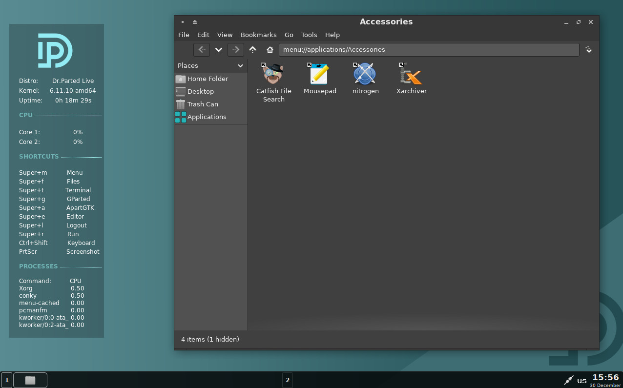Click the menu://applications/Accessories path field

tap(429, 50)
